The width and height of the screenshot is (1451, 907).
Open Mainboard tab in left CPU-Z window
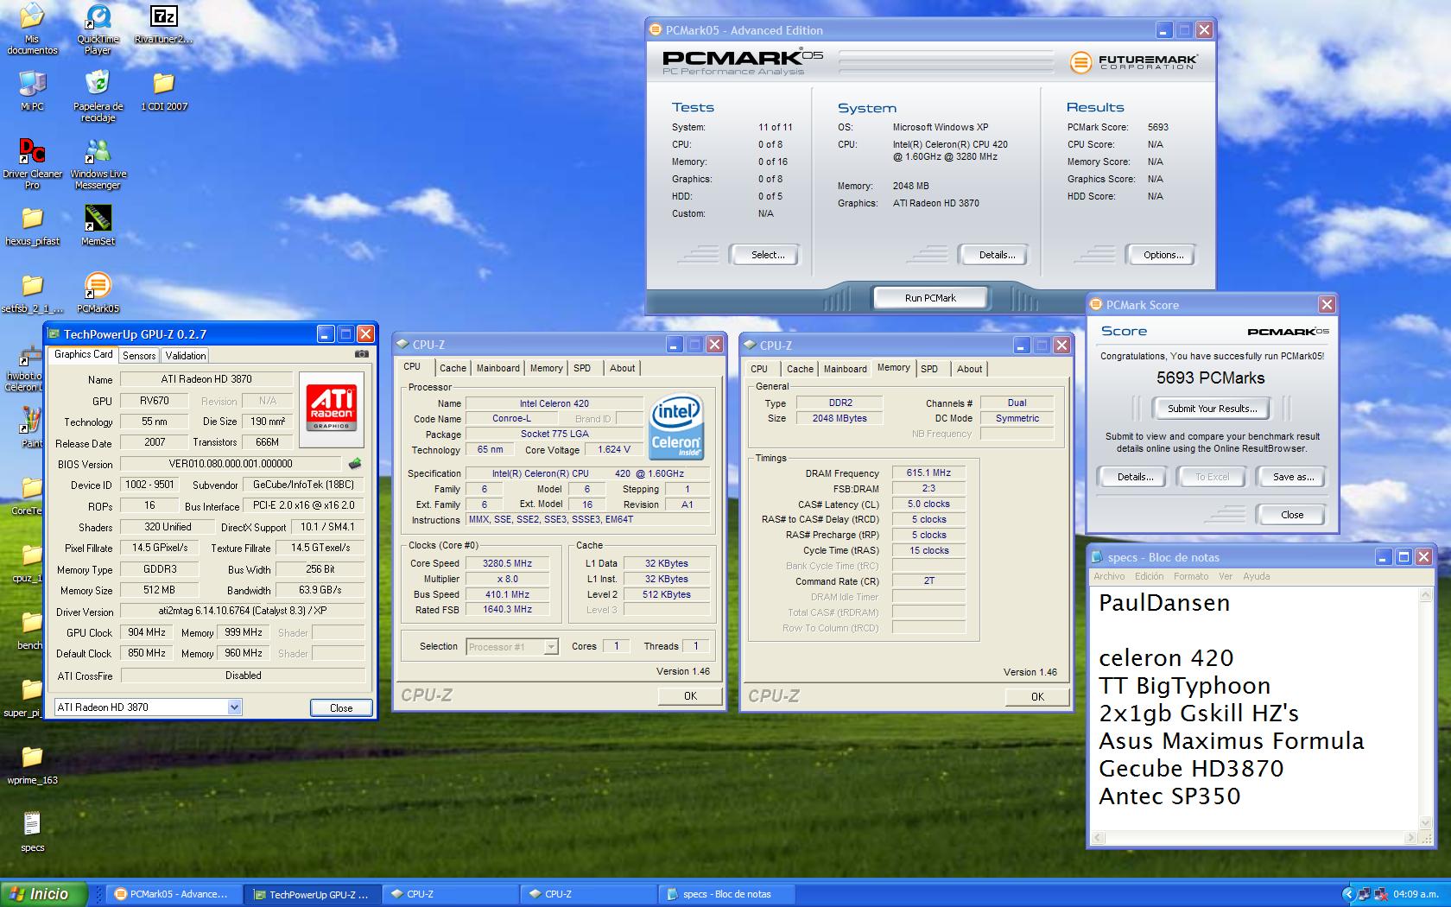click(498, 368)
